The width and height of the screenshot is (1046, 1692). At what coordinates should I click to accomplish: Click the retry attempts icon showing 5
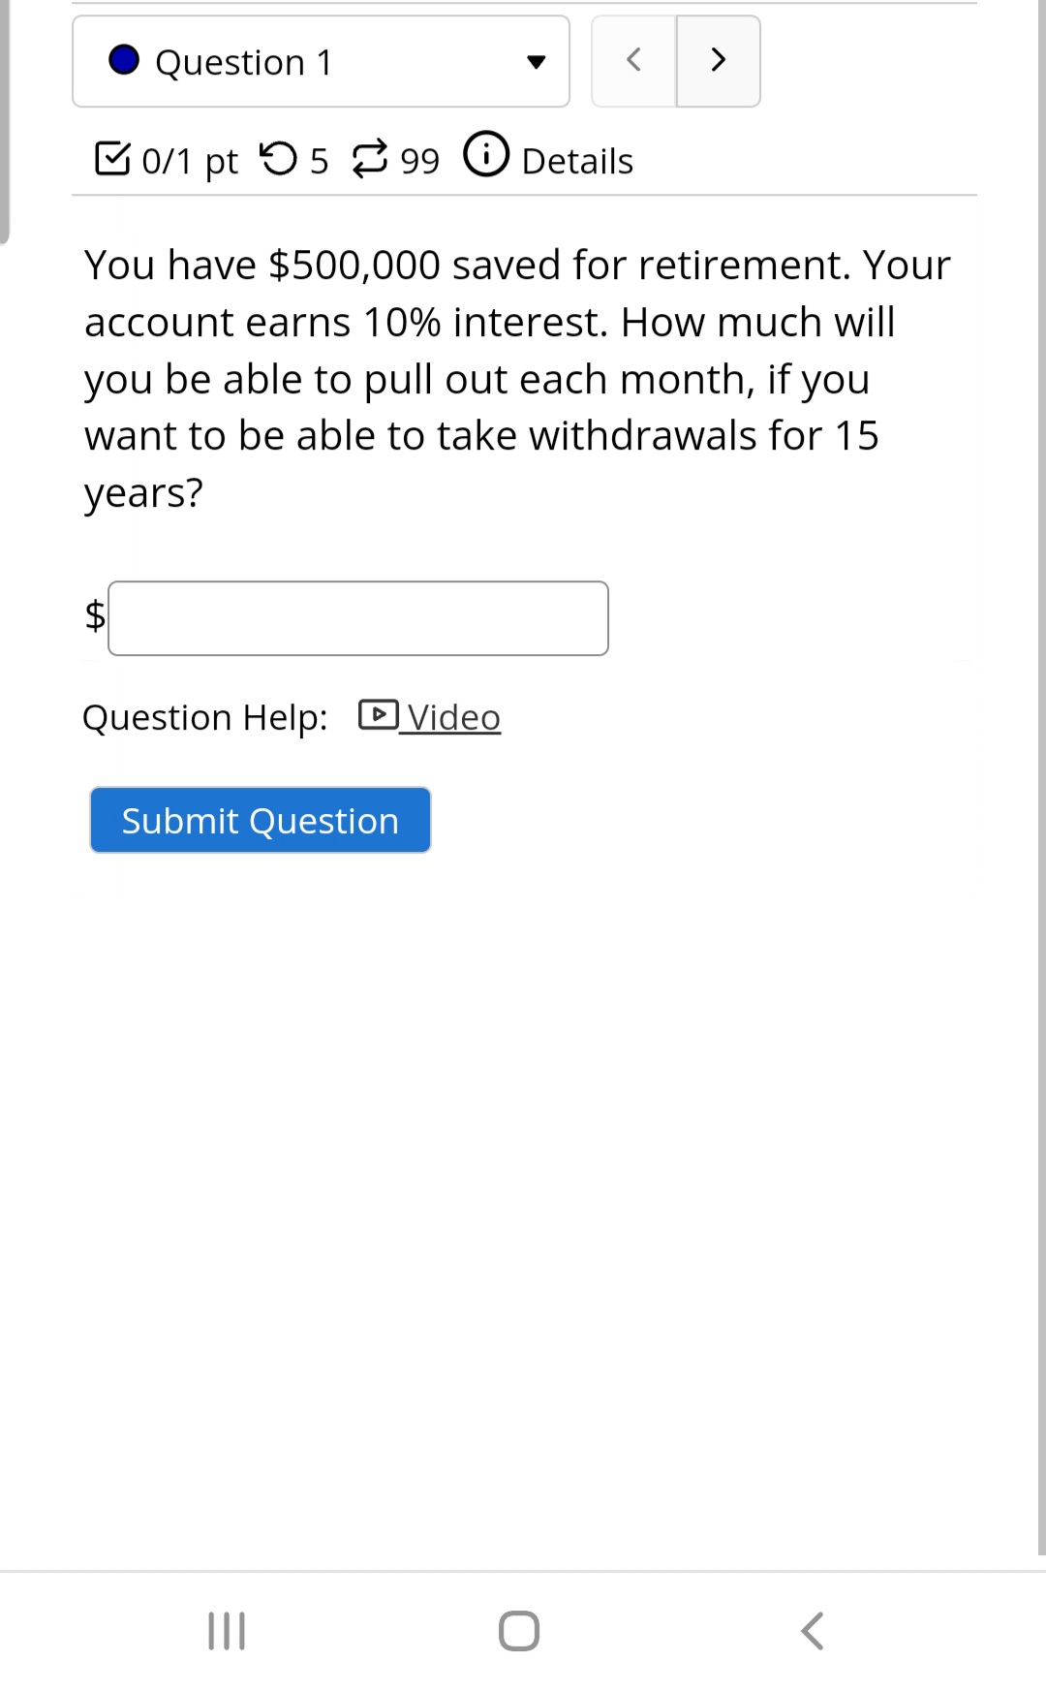coord(282,158)
